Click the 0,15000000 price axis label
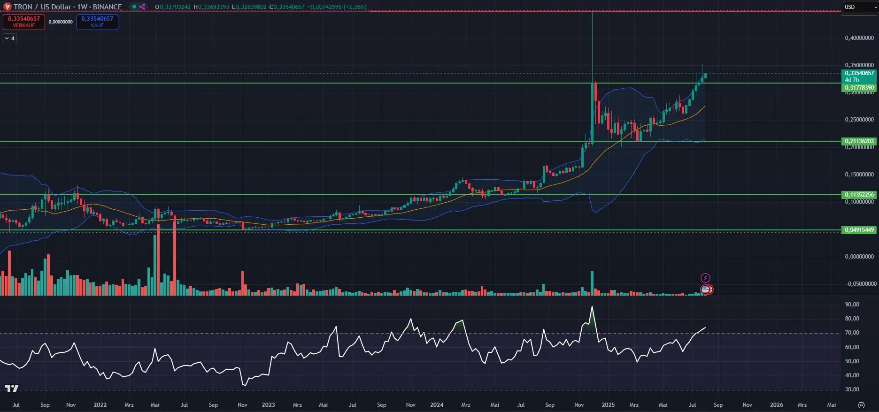The height and width of the screenshot is (412, 879). click(859, 175)
